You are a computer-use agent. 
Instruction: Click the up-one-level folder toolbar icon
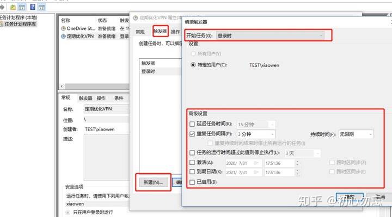(13, 7)
